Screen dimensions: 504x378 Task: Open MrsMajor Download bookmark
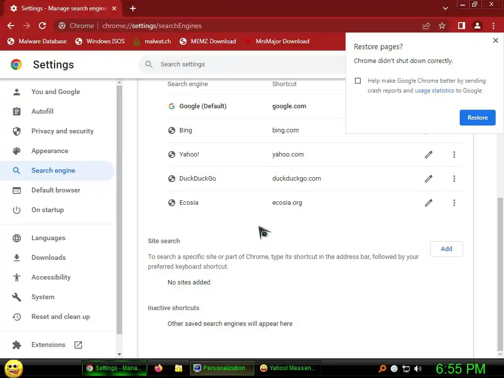coord(277,41)
